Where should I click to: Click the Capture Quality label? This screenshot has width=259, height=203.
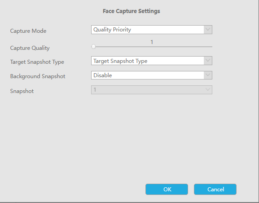coord(30,48)
